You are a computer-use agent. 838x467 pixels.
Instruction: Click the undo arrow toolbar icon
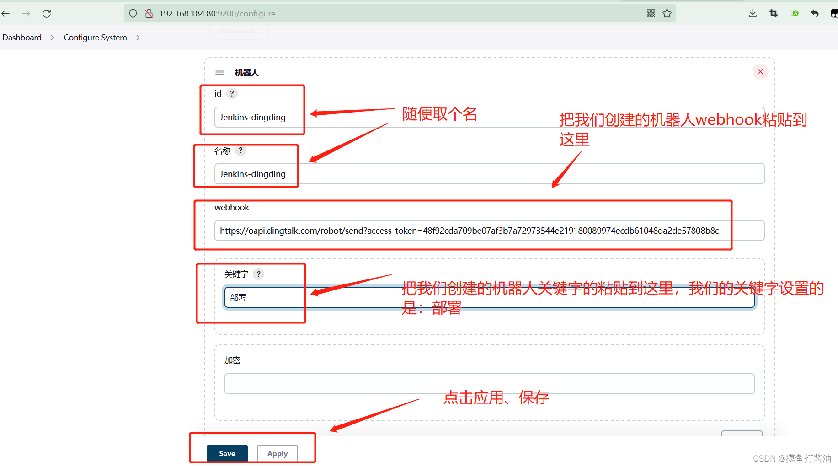tap(815, 13)
